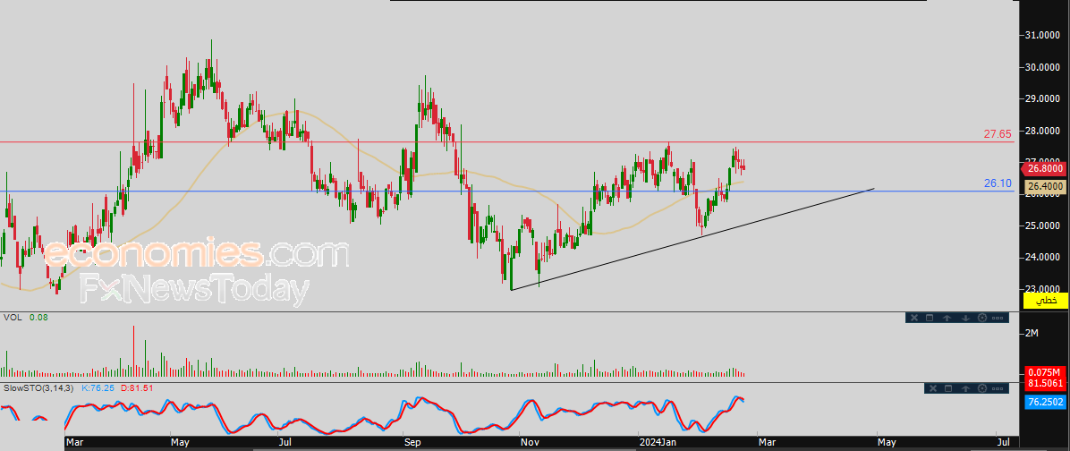Click the Nov date axis label
This screenshot has width=1070, height=451.
pos(531,443)
